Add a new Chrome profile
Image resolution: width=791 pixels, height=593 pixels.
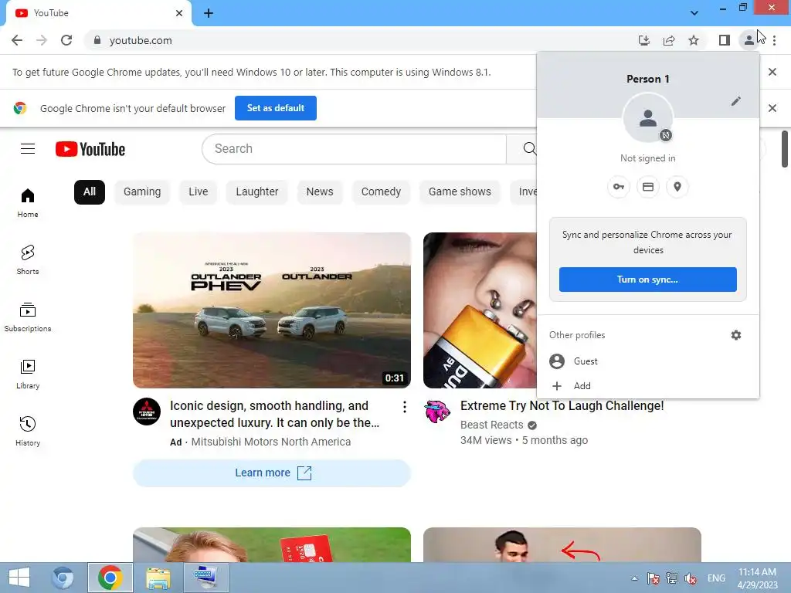(648, 386)
